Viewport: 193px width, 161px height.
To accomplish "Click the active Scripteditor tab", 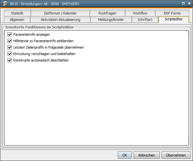I will click(x=173, y=19).
